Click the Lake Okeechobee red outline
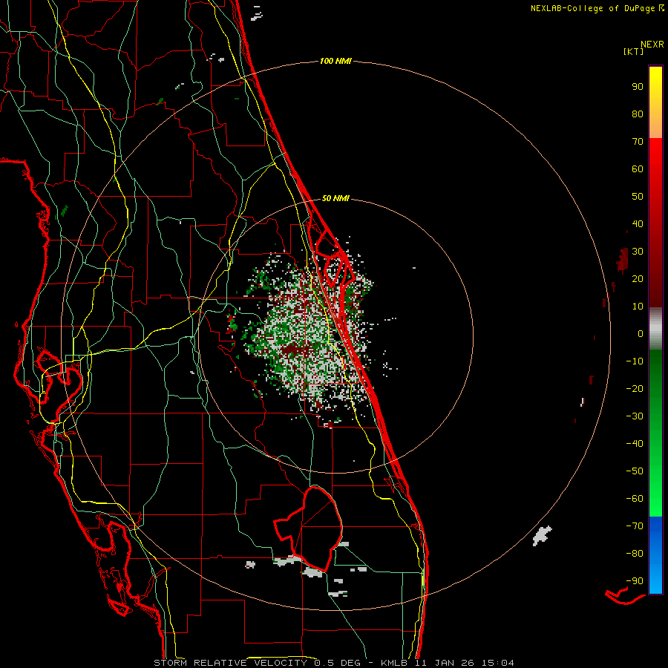668x668 pixels. click(x=308, y=529)
